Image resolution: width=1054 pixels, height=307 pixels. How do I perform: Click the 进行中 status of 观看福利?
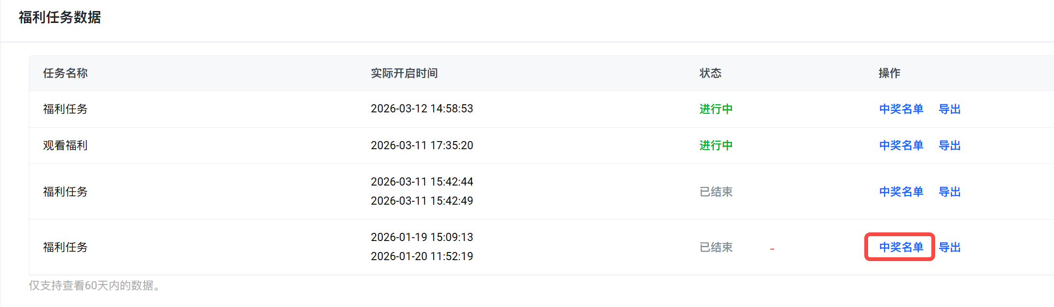[716, 145]
